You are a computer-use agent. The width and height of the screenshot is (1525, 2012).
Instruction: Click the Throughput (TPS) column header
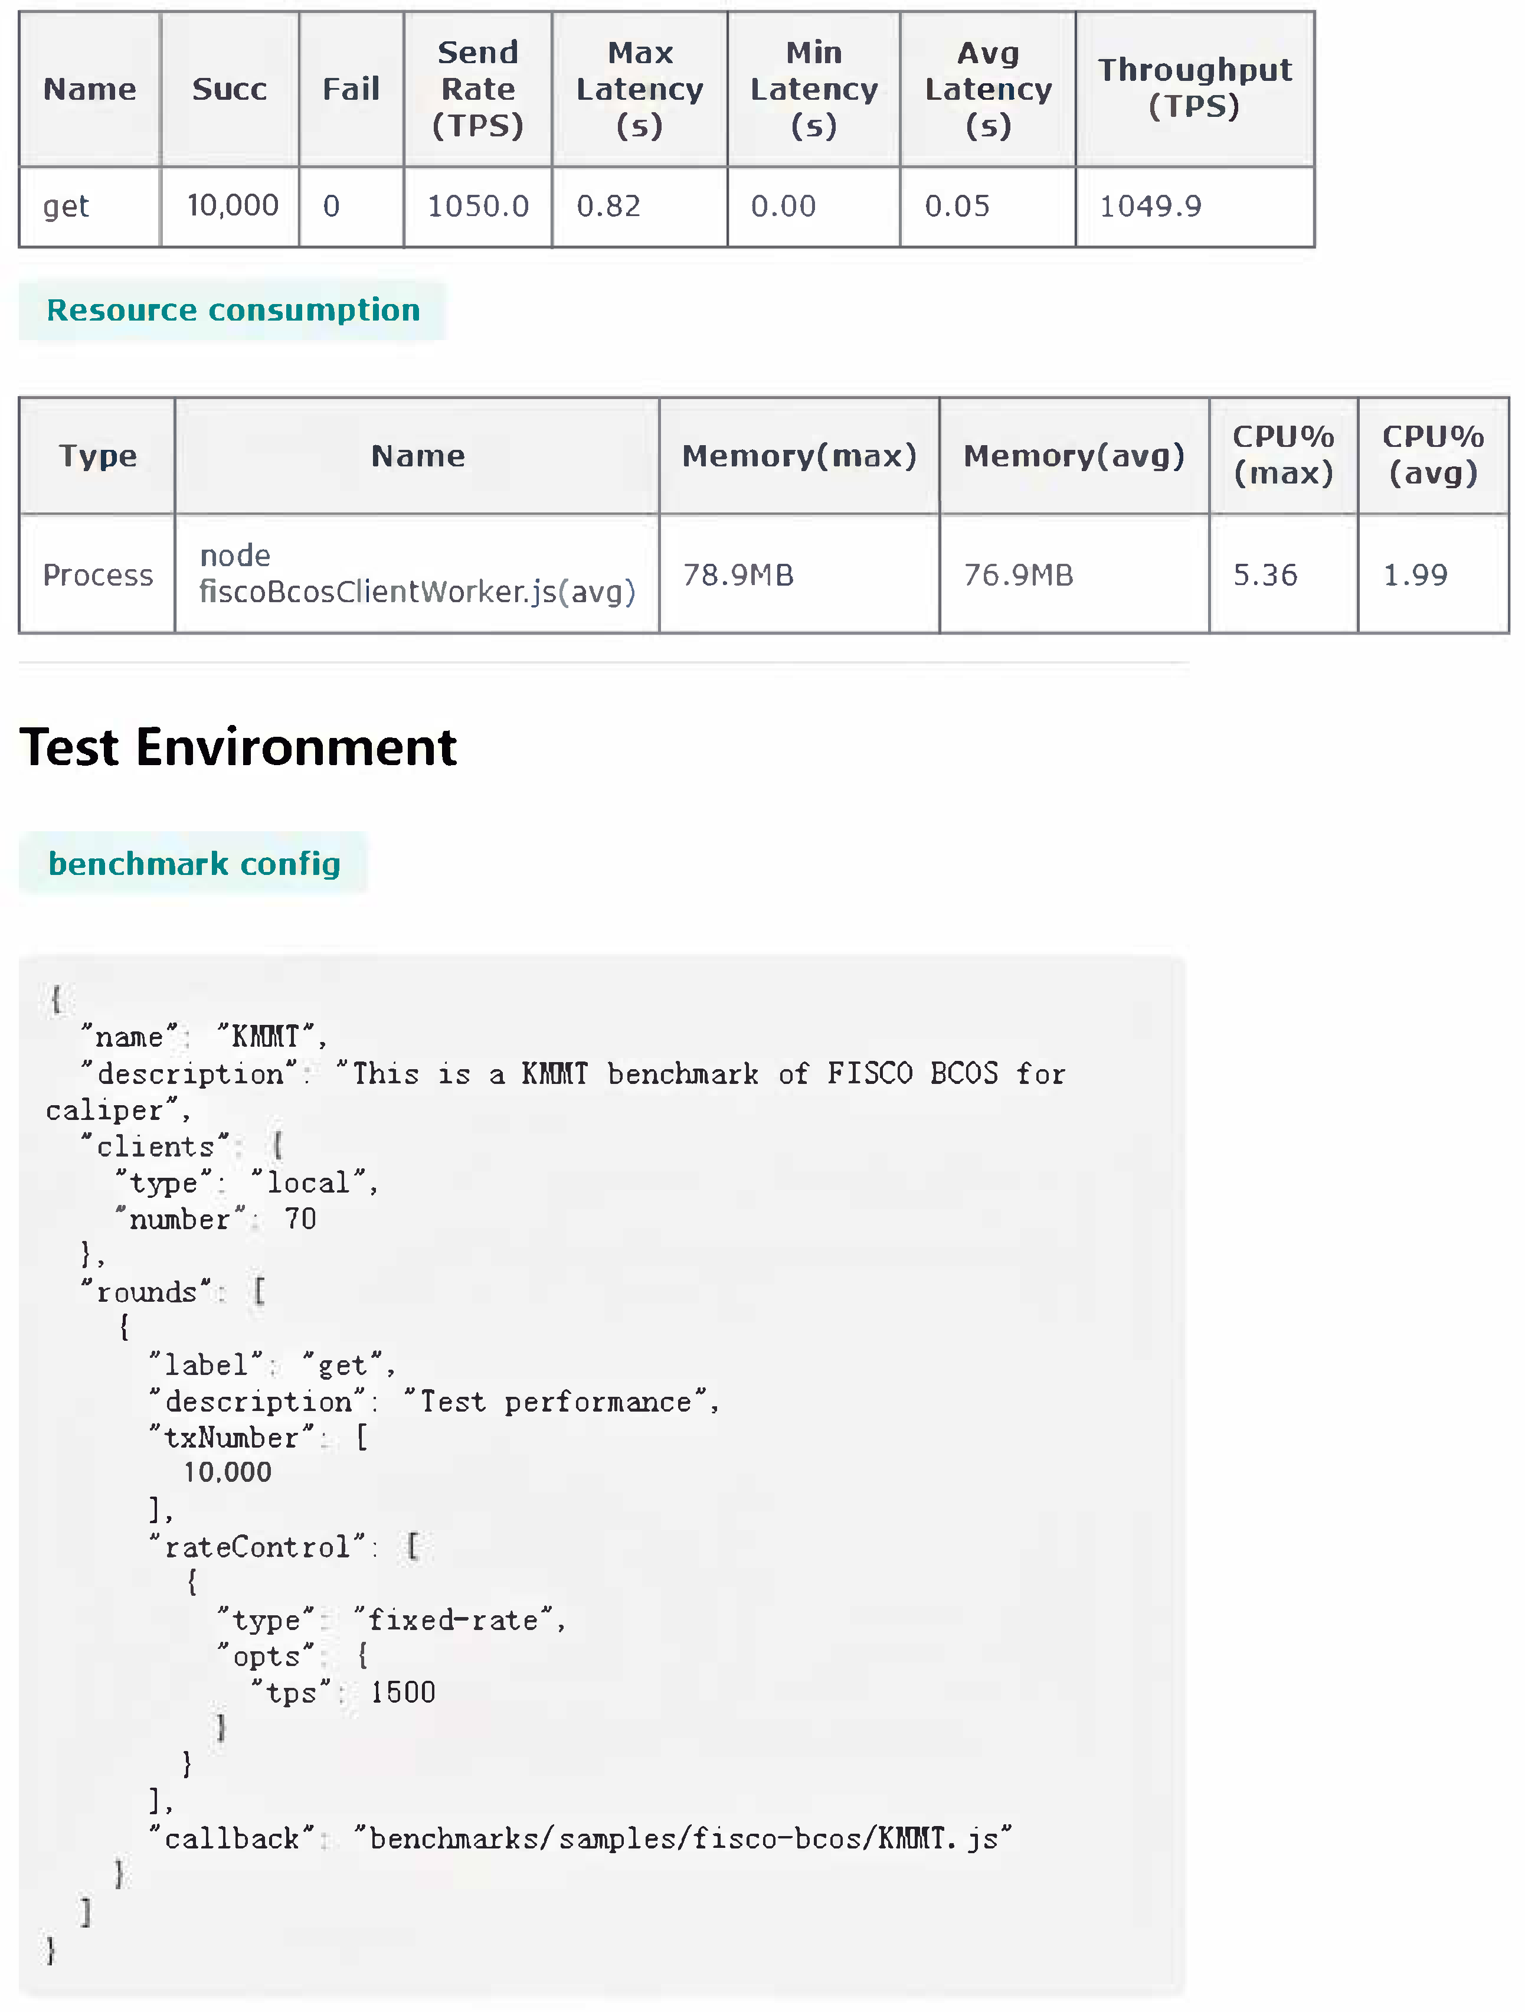(1194, 88)
